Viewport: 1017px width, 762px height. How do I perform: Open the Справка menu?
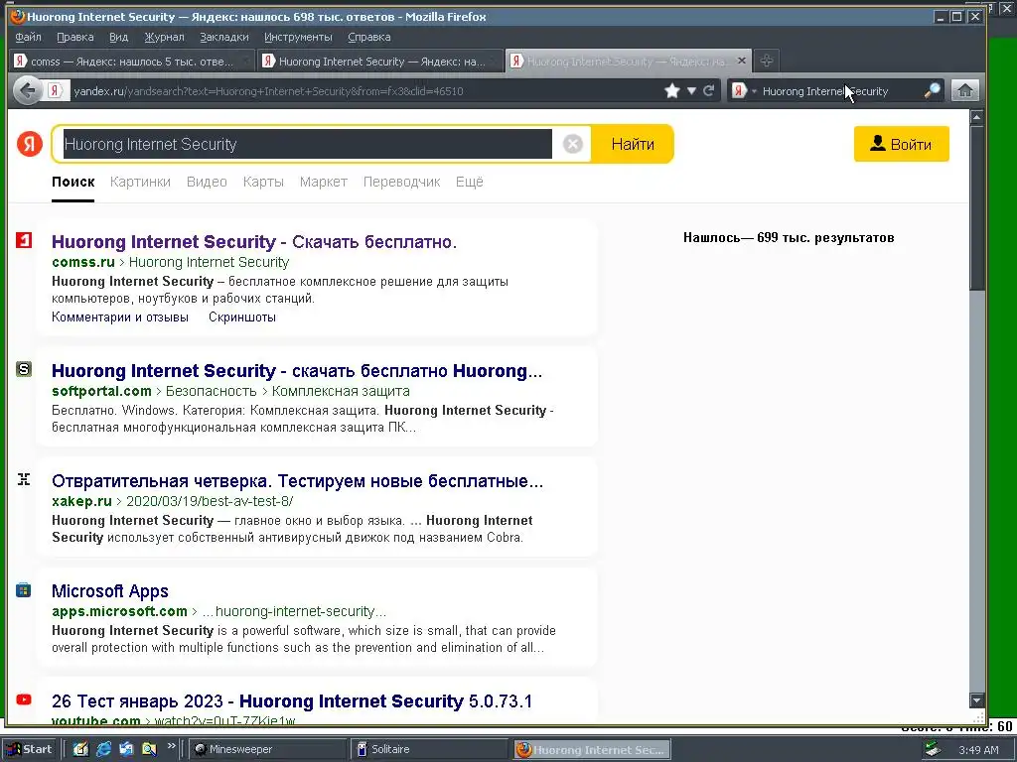coord(369,37)
